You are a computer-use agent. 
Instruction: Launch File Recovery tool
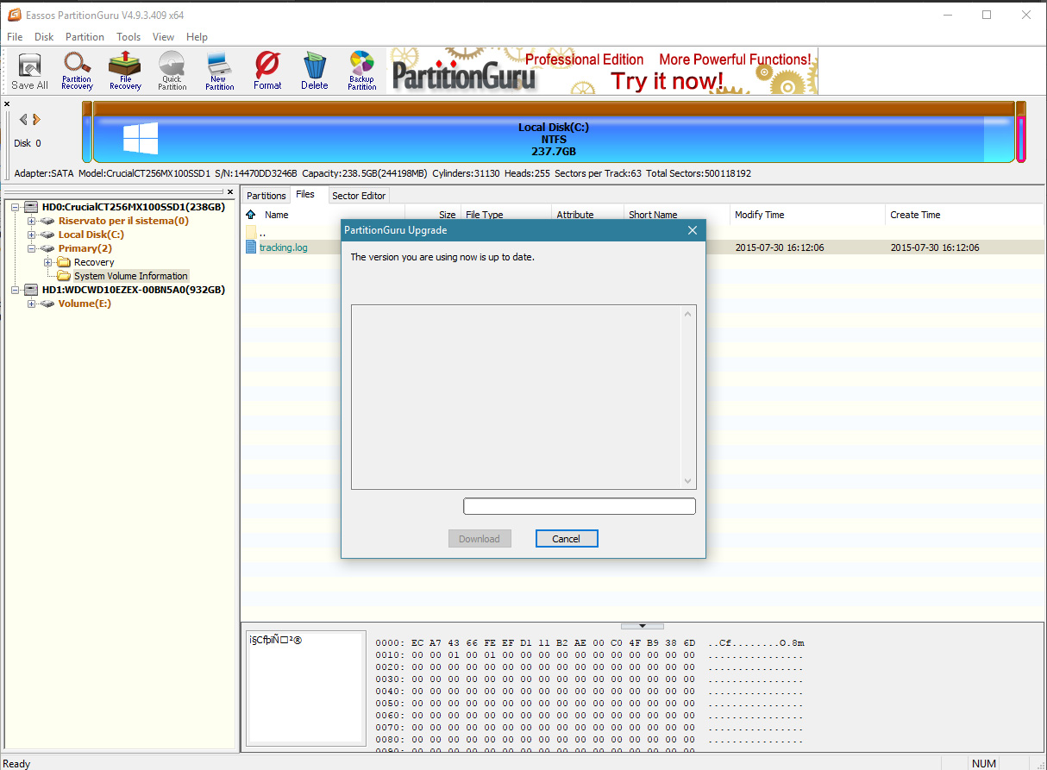pos(125,71)
